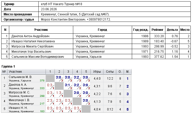Screen dimensions: 192x114
Task: Select participant 'Данілов Антон Андрійович'
Action: (30, 36)
